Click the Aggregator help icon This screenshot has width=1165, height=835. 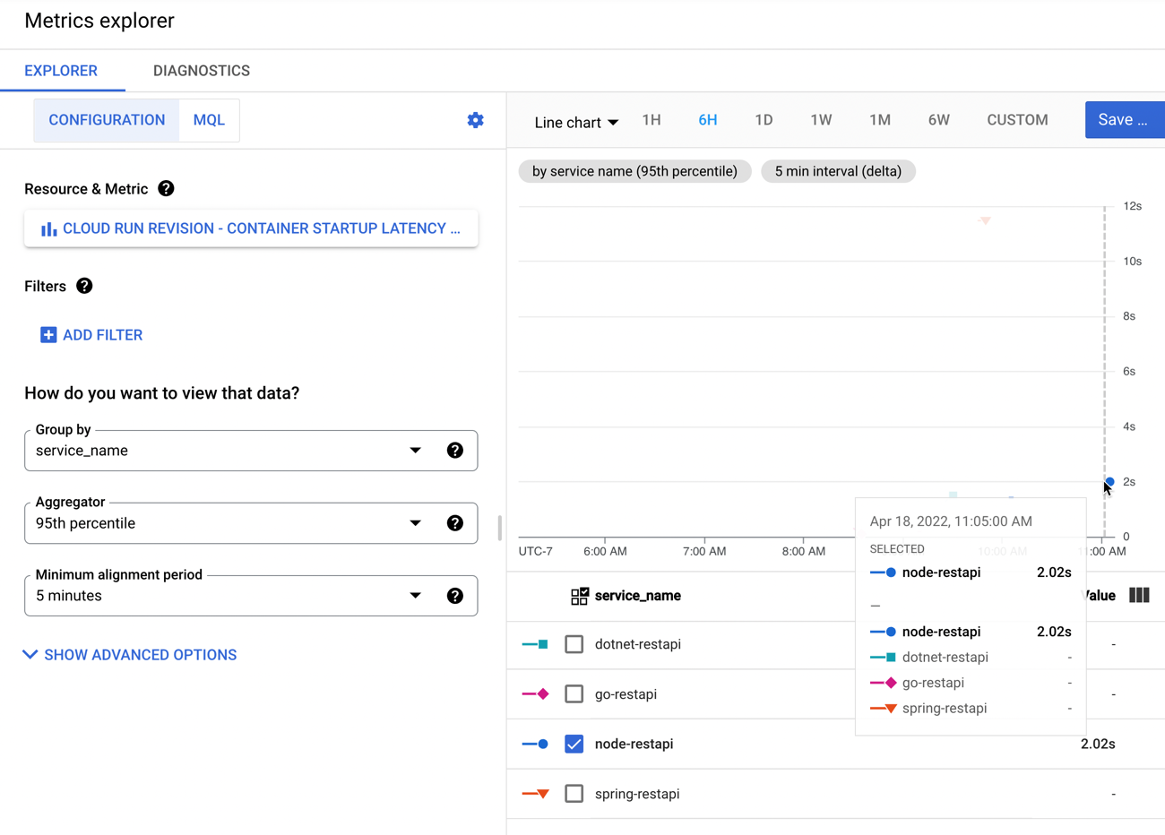455,523
